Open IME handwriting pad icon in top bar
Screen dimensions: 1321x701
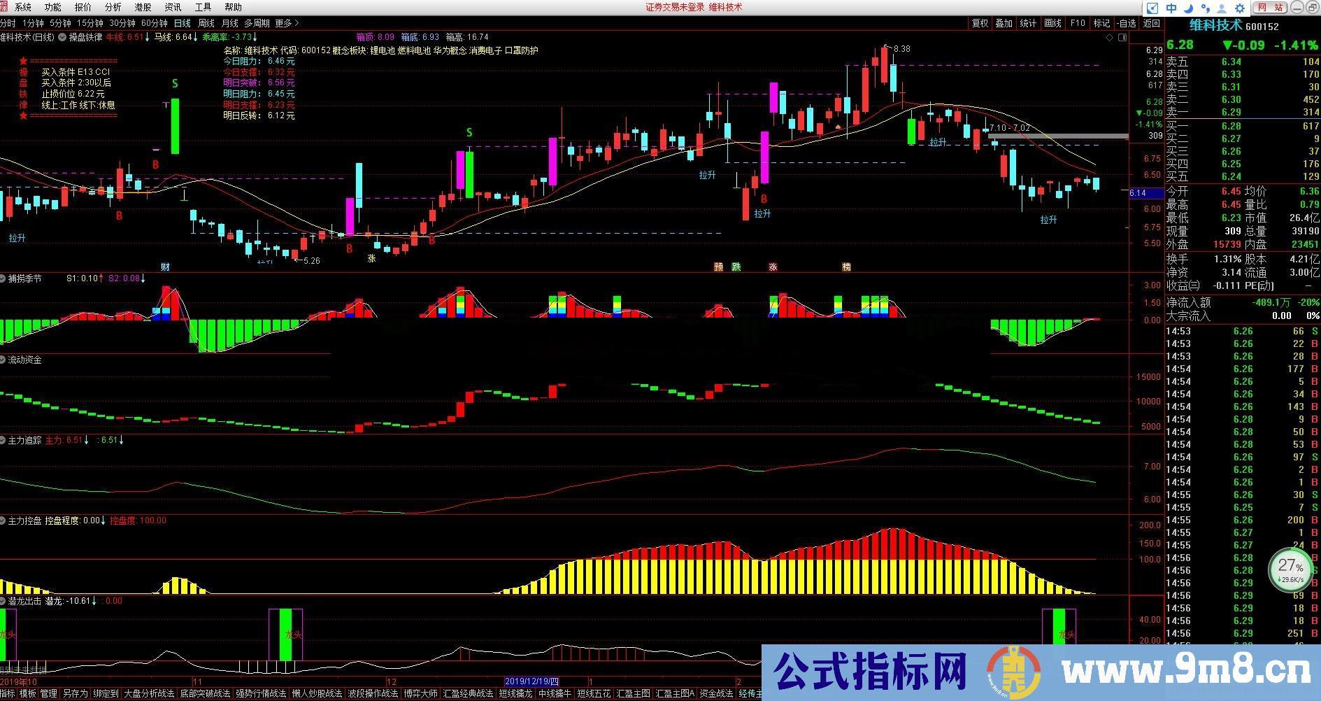[1154, 8]
